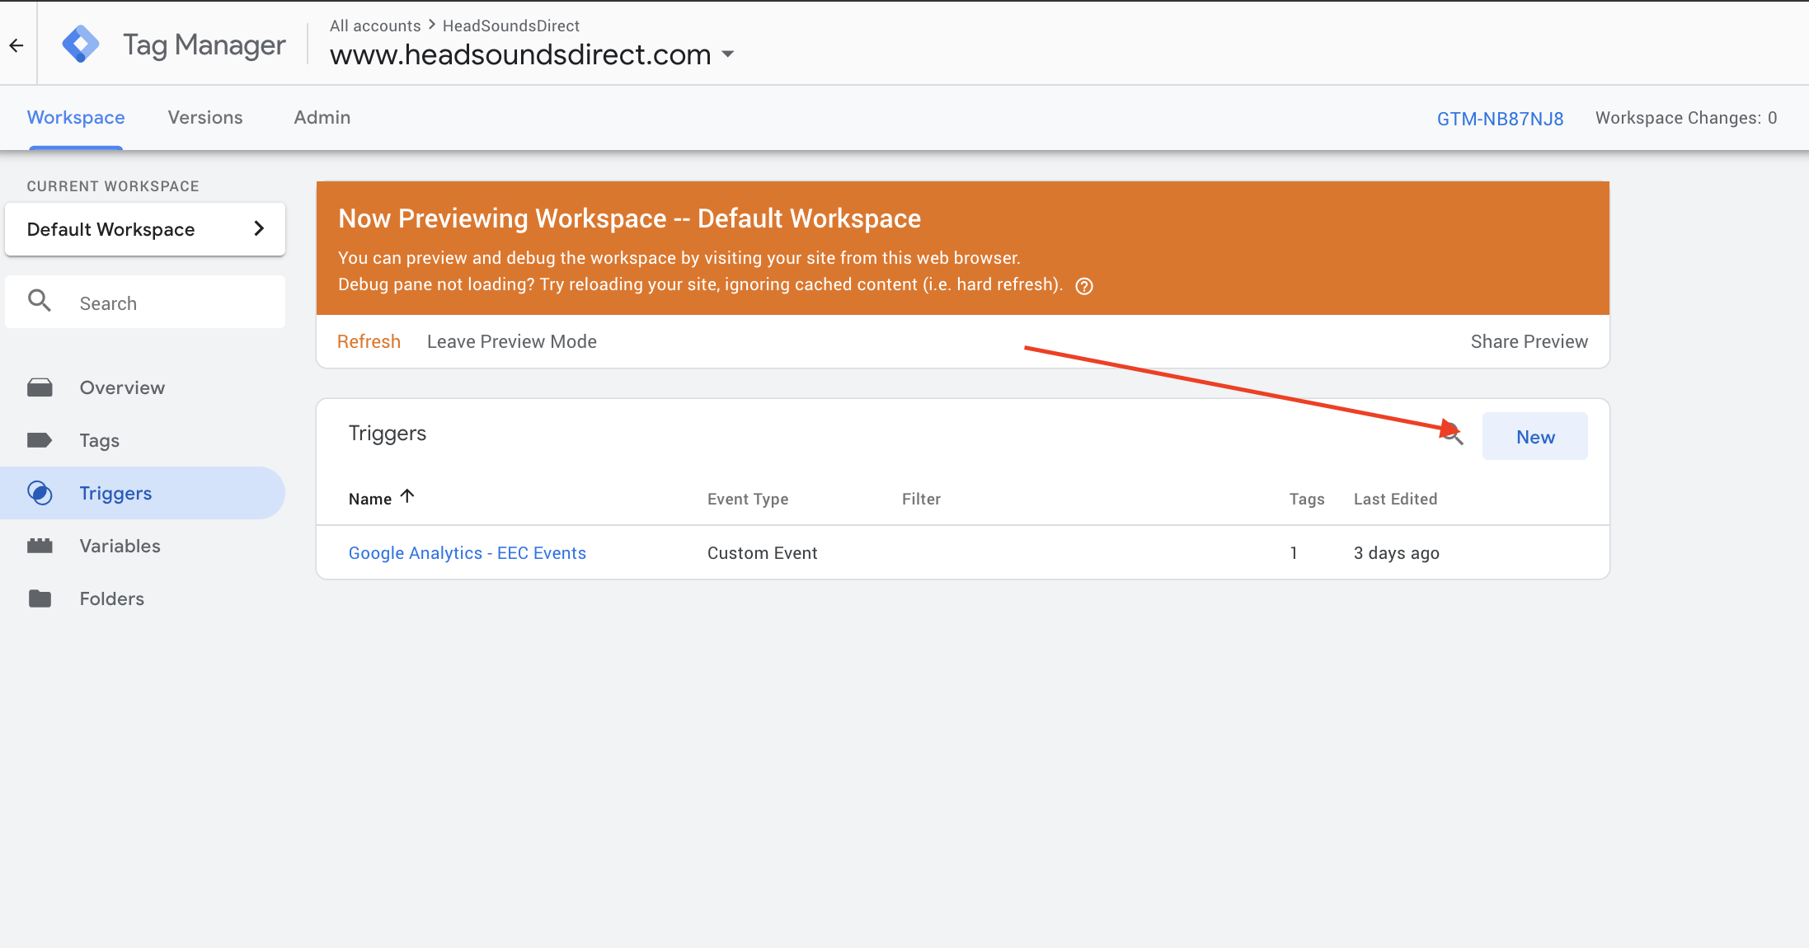Open Google Analytics - EEC Events trigger
The height and width of the screenshot is (948, 1809).
[x=468, y=553]
